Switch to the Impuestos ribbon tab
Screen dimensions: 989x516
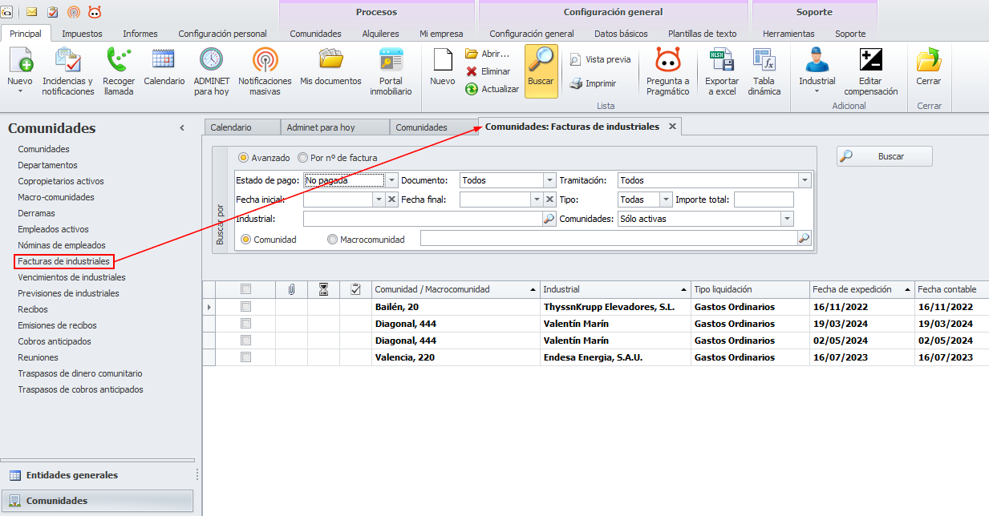click(x=82, y=34)
